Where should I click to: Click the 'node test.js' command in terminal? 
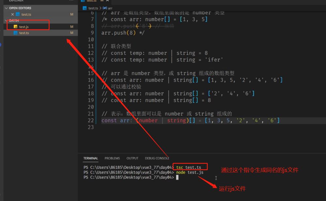tap(190, 172)
